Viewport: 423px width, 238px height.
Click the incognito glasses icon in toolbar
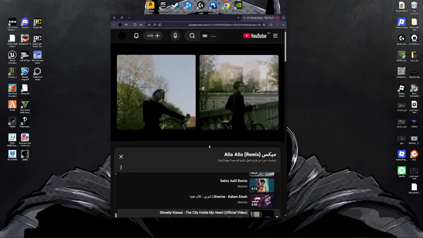point(141,25)
